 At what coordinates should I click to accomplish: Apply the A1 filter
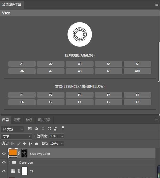[22, 64]
